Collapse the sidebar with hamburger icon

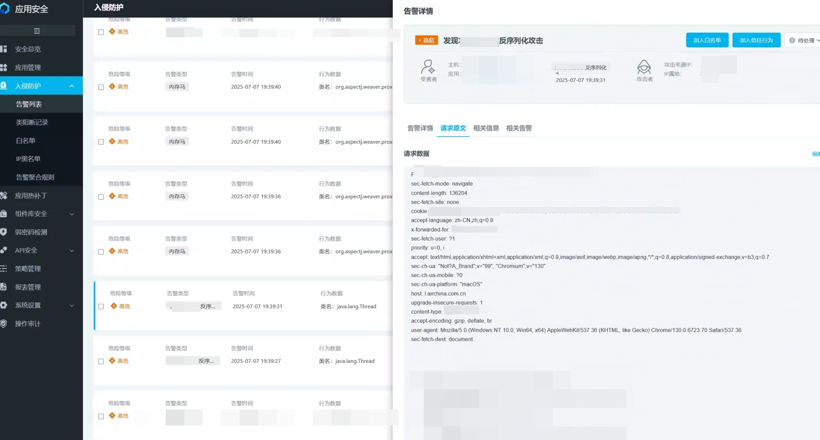tap(37, 31)
